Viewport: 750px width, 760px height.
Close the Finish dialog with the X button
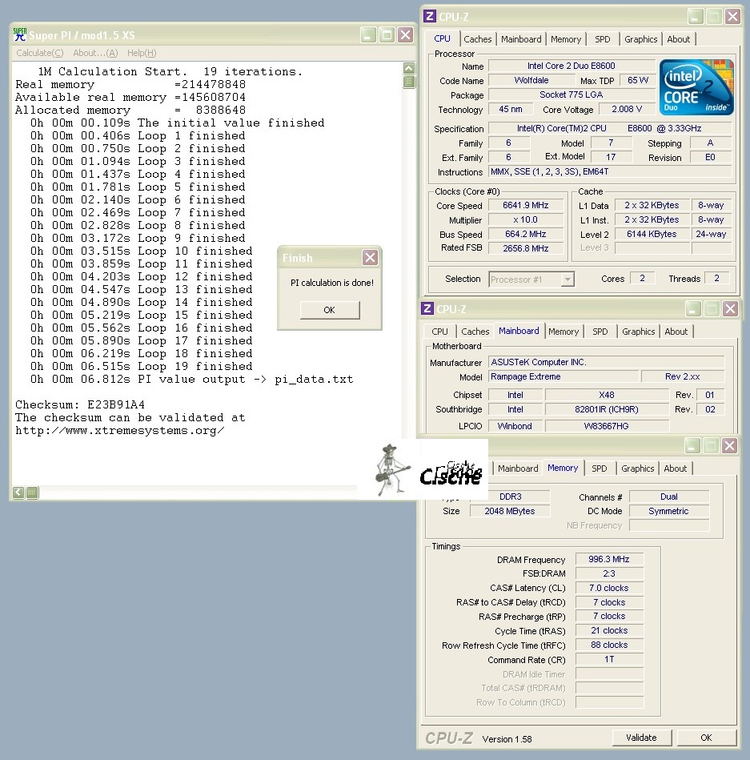point(370,257)
